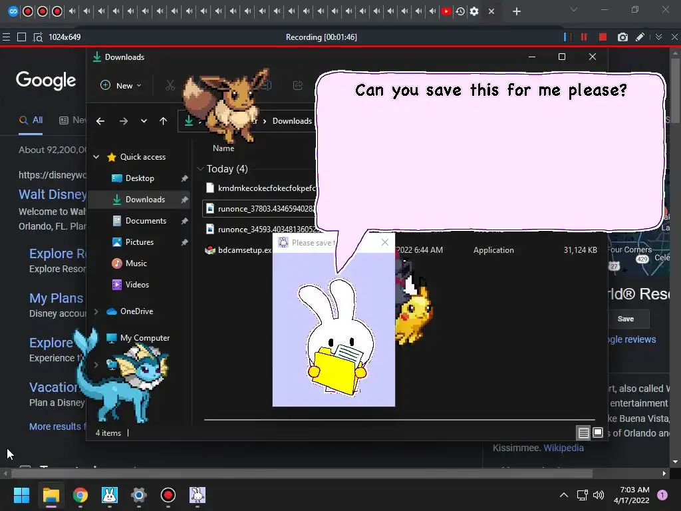The image size is (681, 511).
Task: Go back in File Explorer
Action: [100, 121]
